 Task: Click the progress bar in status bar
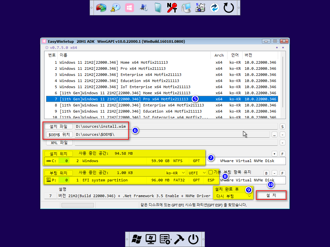(x=78, y=205)
